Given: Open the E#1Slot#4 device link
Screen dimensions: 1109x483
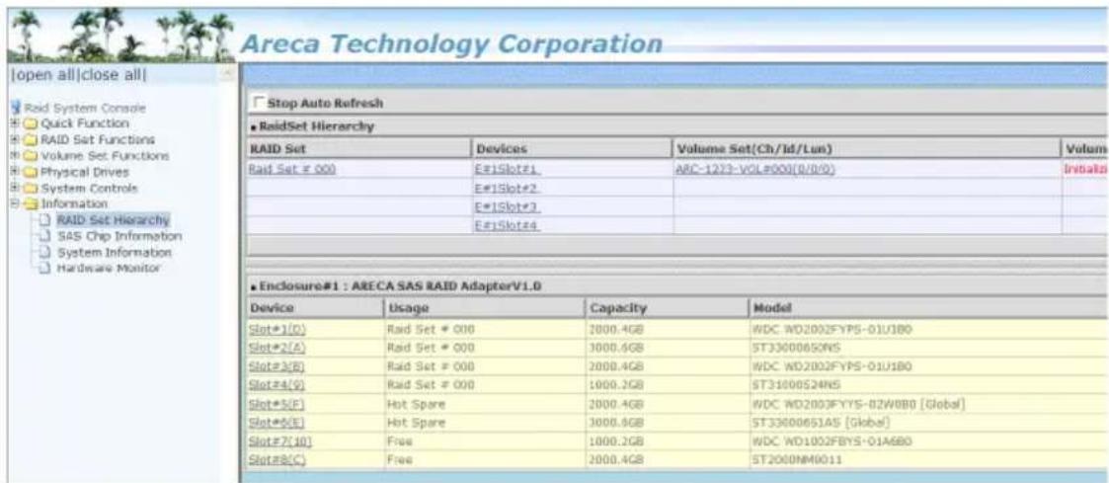Looking at the screenshot, I should [x=510, y=225].
